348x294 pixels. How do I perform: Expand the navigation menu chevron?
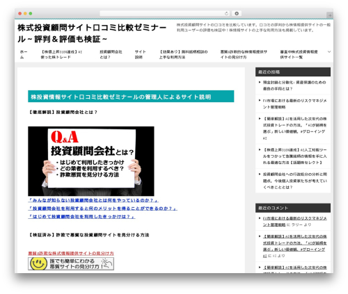coord(329,51)
